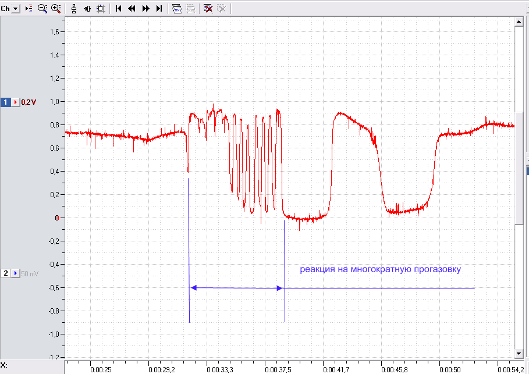Jump to the start of the recording
Viewport: 529px width, 374px height.
click(118, 9)
